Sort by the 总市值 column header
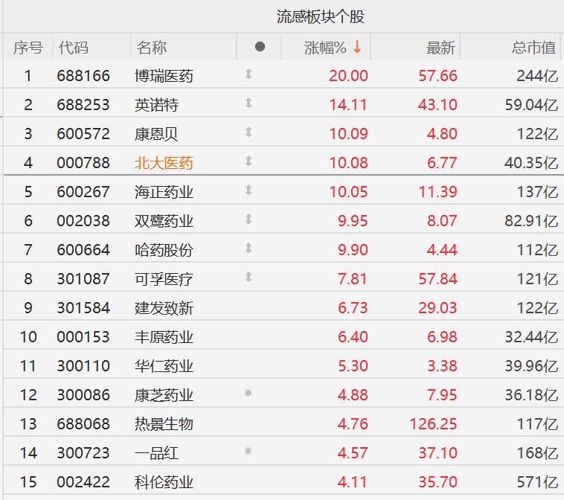The width and height of the screenshot is (564, 500). [x=533, y=48]
